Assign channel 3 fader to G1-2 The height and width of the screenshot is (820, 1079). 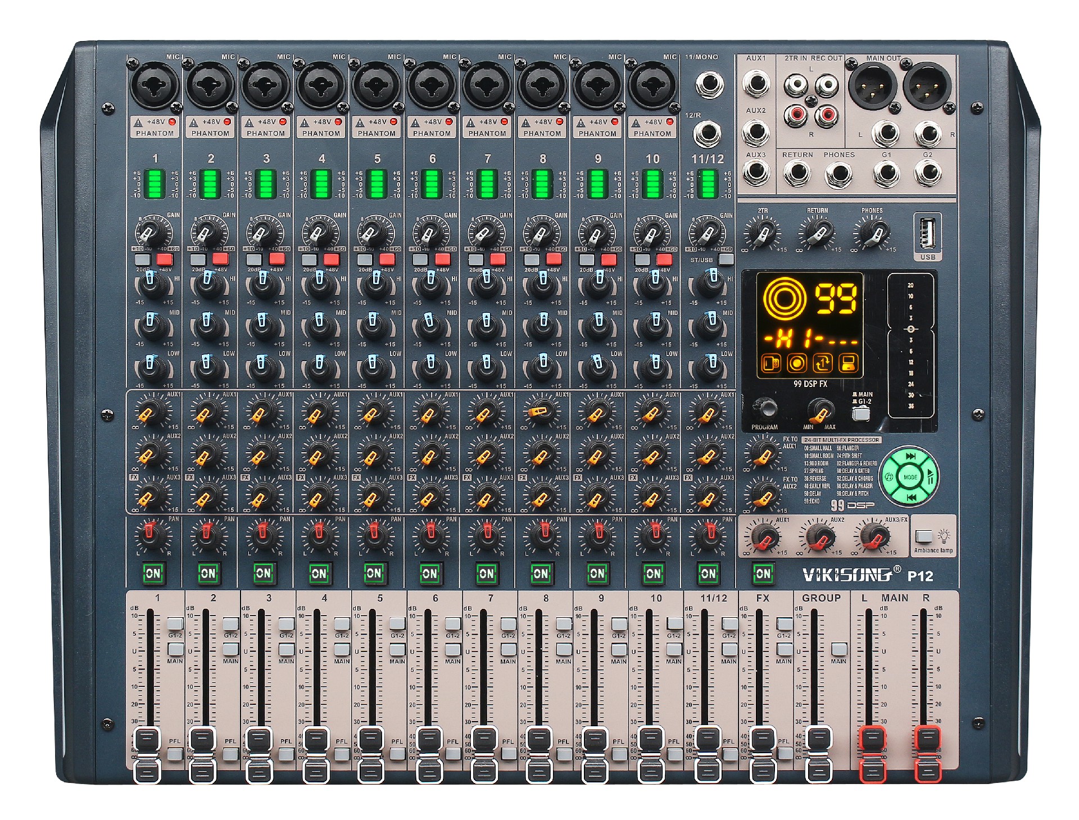[x=286, y=624]
